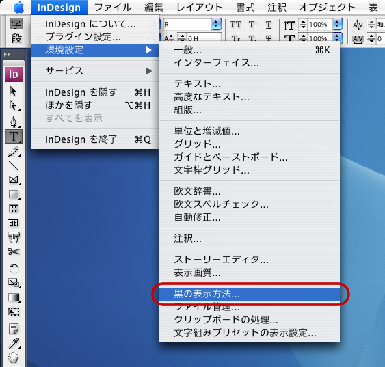Switch to character formatting controls 字

pos(16,24)
